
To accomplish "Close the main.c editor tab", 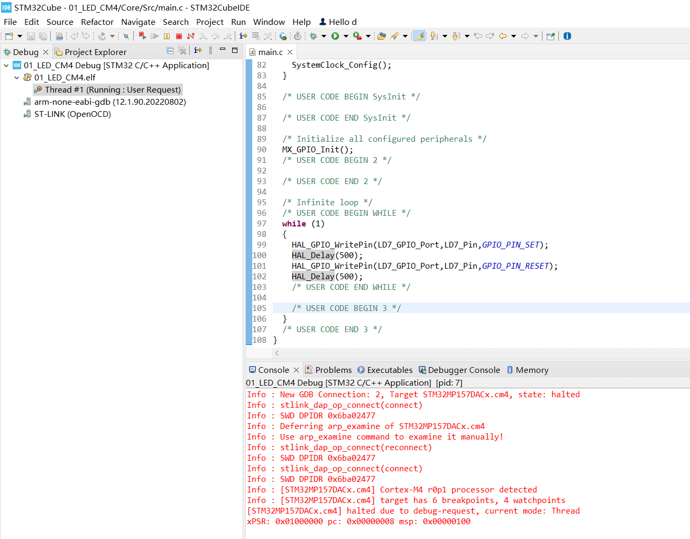I will coord(290,52).
